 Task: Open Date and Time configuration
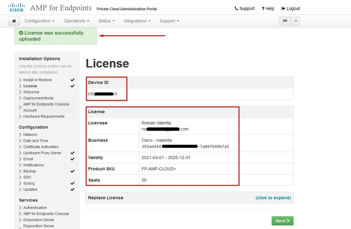[x=35, y=141]
